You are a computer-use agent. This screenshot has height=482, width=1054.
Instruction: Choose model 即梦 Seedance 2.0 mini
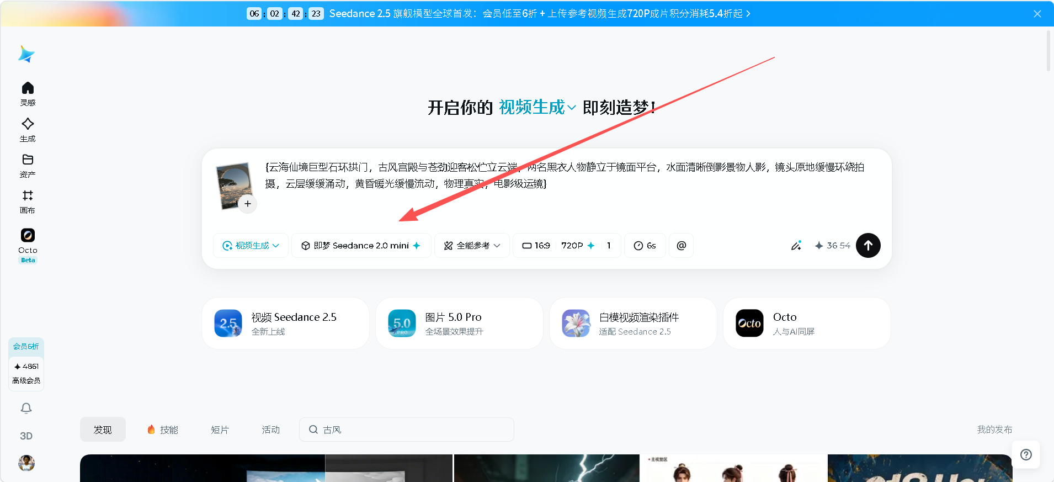point(361,246)
